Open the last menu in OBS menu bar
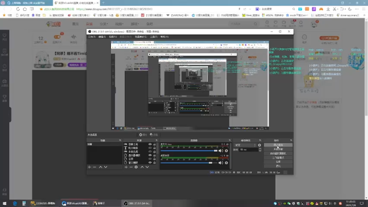This screenshot has width=368, height=207. (x=164, y=37)
